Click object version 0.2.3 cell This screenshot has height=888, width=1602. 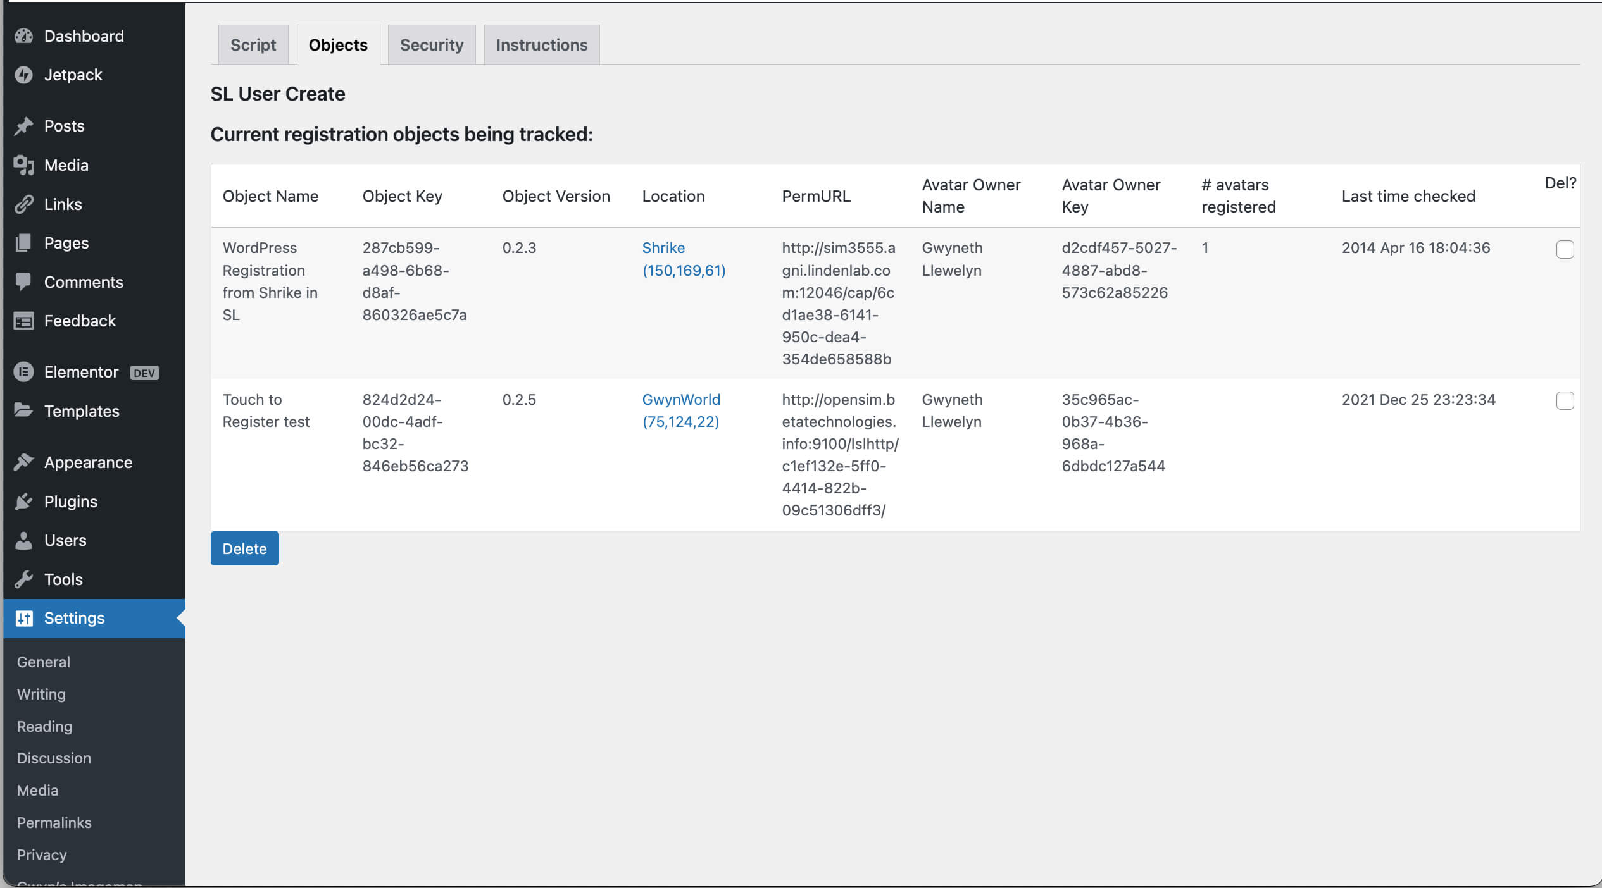pos(519,248)
